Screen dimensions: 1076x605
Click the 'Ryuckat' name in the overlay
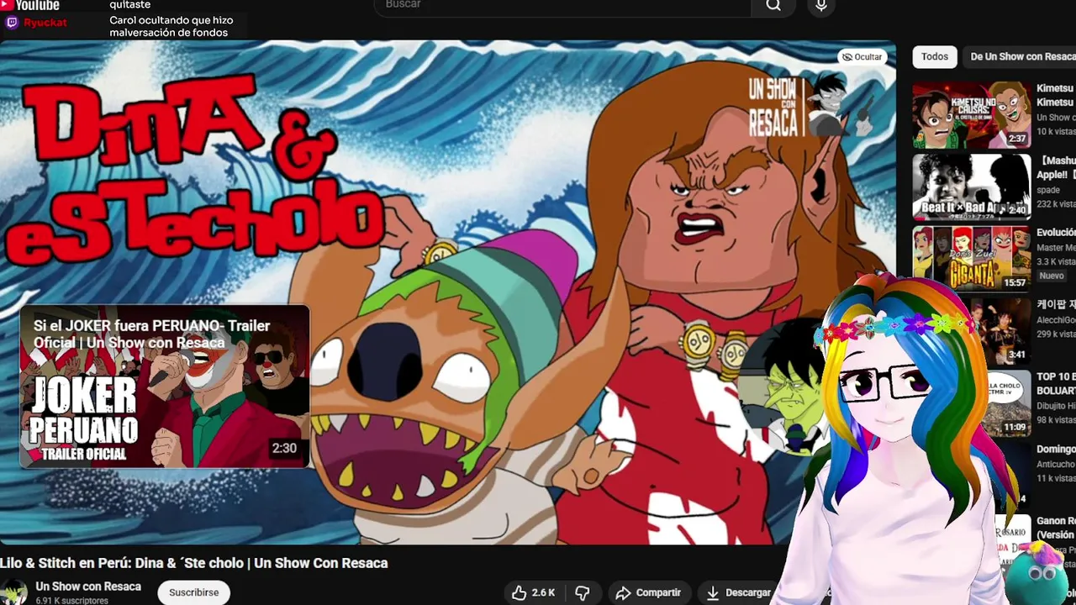click(45, 23)
